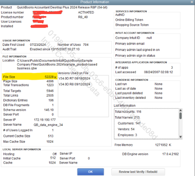
Task: Close the Product Information dialog
Action: 192,2
